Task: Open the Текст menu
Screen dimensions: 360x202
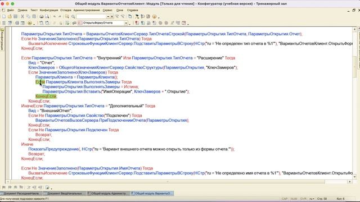Action: (34, 10)
